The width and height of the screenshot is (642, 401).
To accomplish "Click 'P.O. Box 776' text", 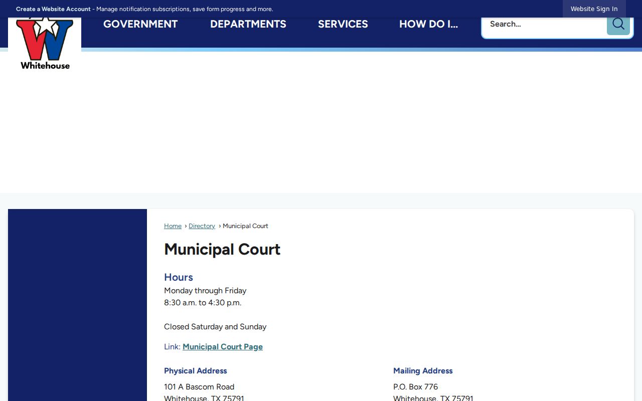I will 415,387.
